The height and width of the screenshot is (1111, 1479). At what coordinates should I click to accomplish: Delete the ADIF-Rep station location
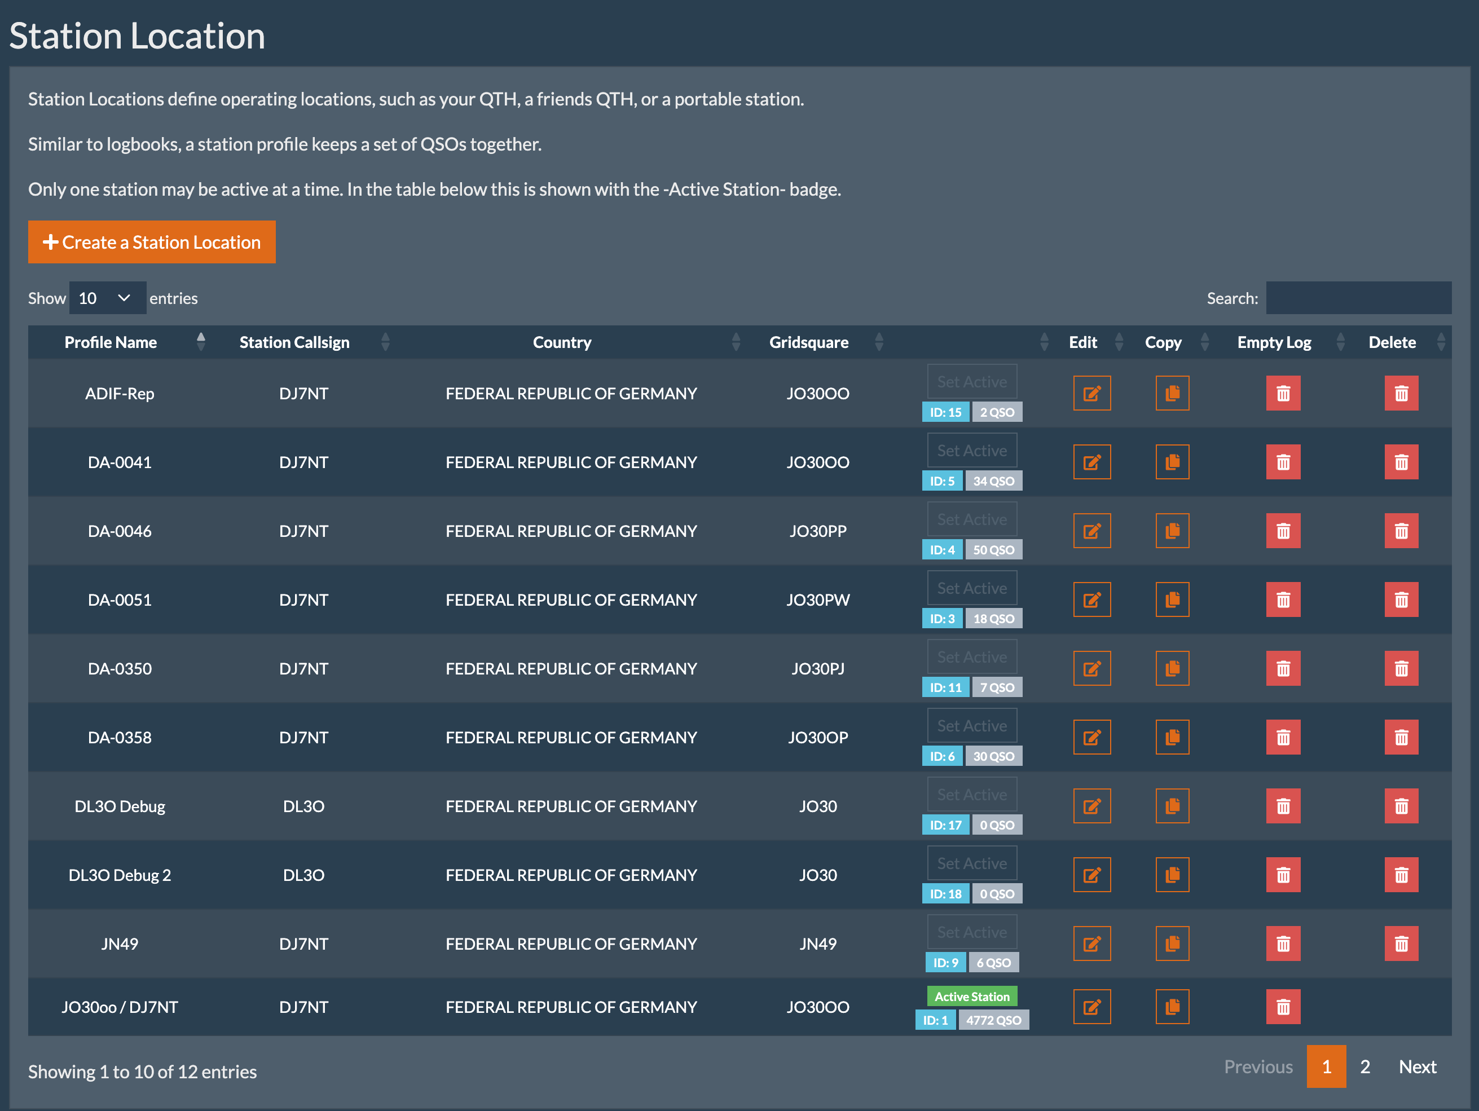[x=1401, y=393]
